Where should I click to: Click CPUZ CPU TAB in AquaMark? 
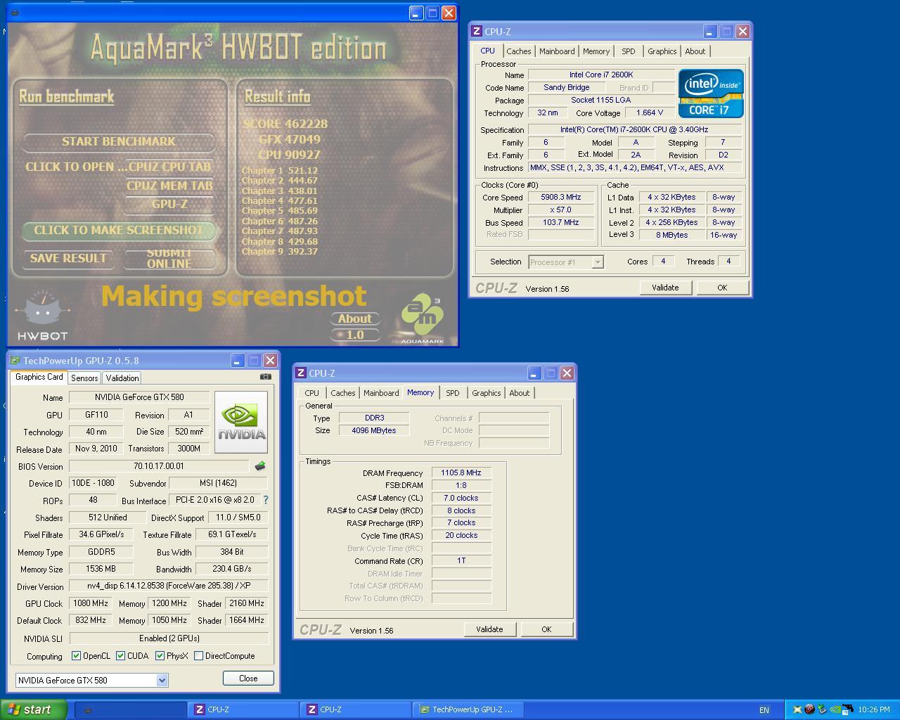(169, 167)
